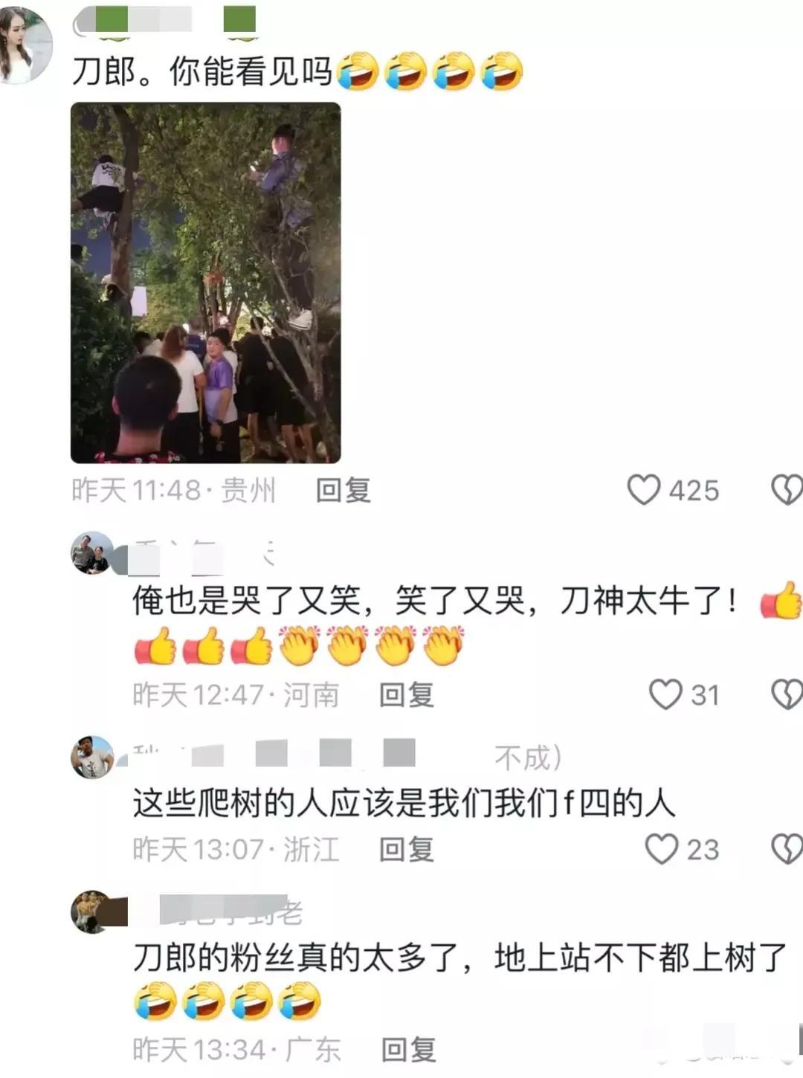Open the Zhejiang commenter's avatar
Viewport: 803px width, 1078px height.
[92, 758]
